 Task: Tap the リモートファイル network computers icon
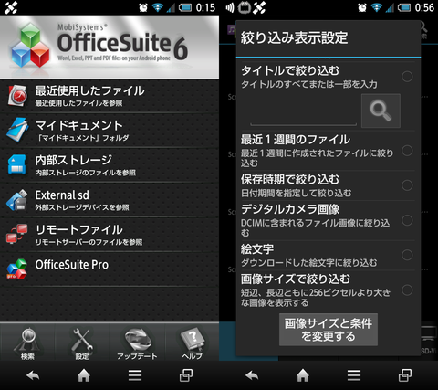(17, 234)
